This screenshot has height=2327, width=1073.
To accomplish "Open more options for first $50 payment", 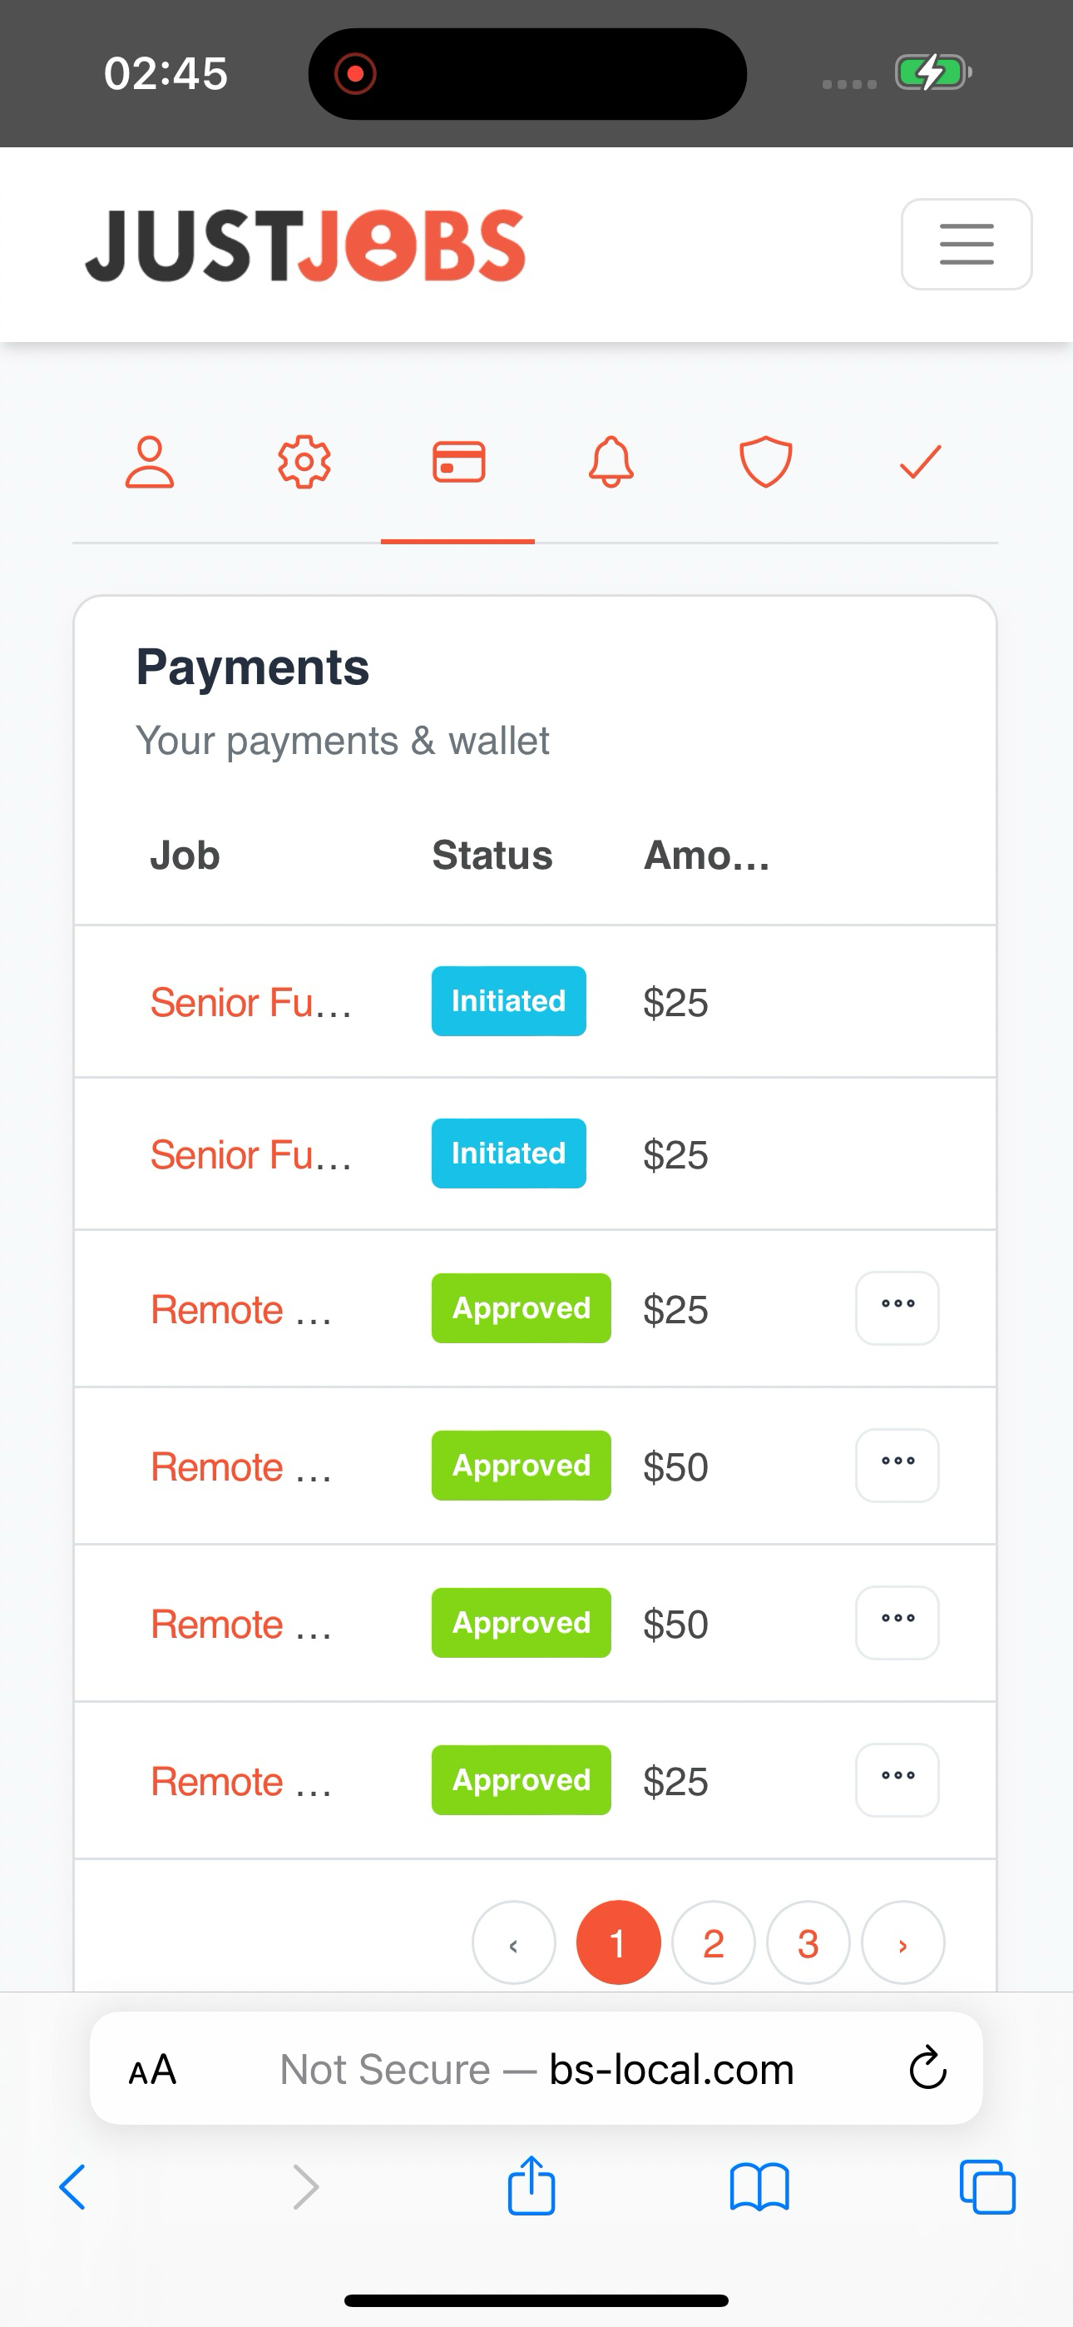I will point(897,1466).
